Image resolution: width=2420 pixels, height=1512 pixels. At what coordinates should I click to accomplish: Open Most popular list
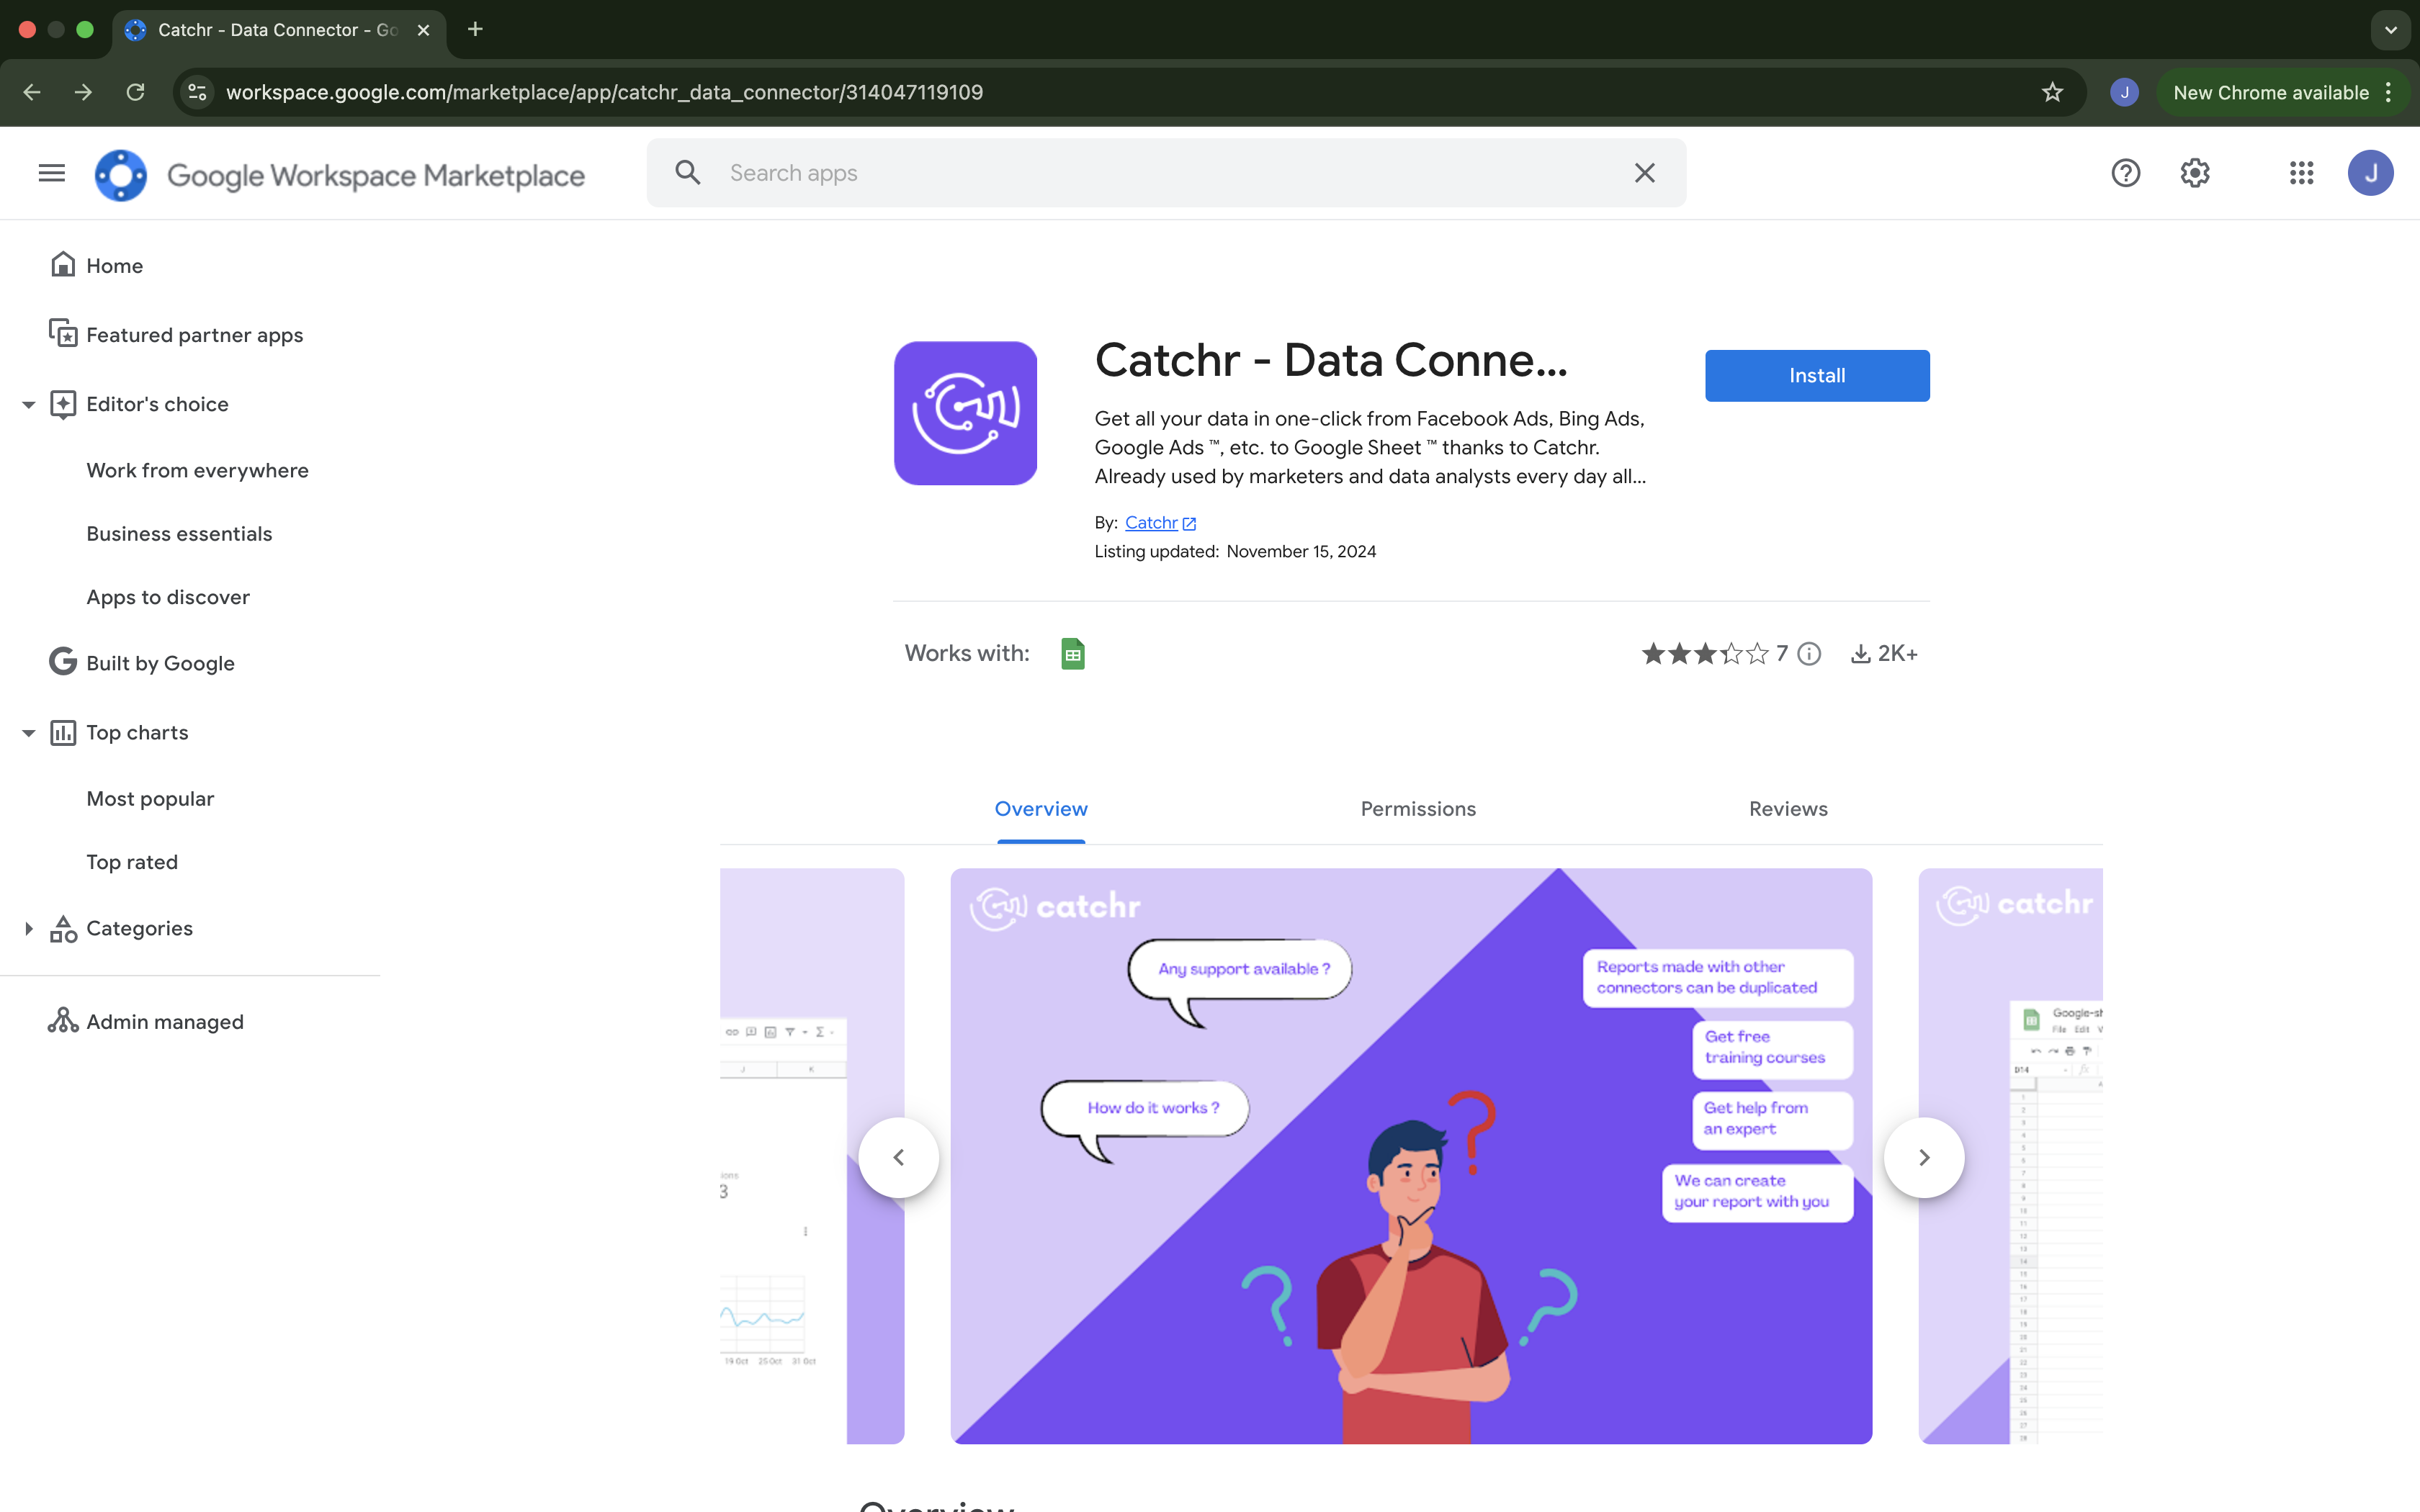click(x=150, y=799)
